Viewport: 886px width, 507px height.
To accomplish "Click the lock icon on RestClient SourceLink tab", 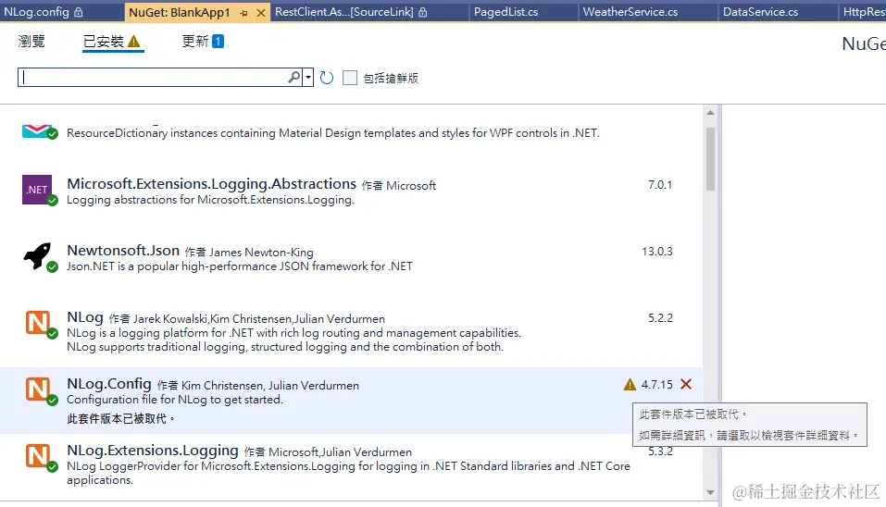I will (x=423, y=12).
